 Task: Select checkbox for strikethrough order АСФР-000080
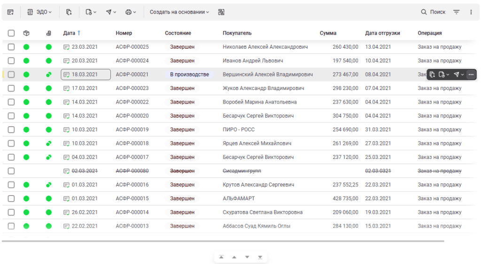tap(11, 171)
